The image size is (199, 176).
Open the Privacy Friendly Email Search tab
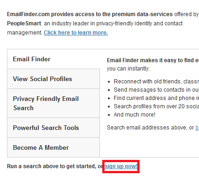pyautogui.click(x=53, y=103)
